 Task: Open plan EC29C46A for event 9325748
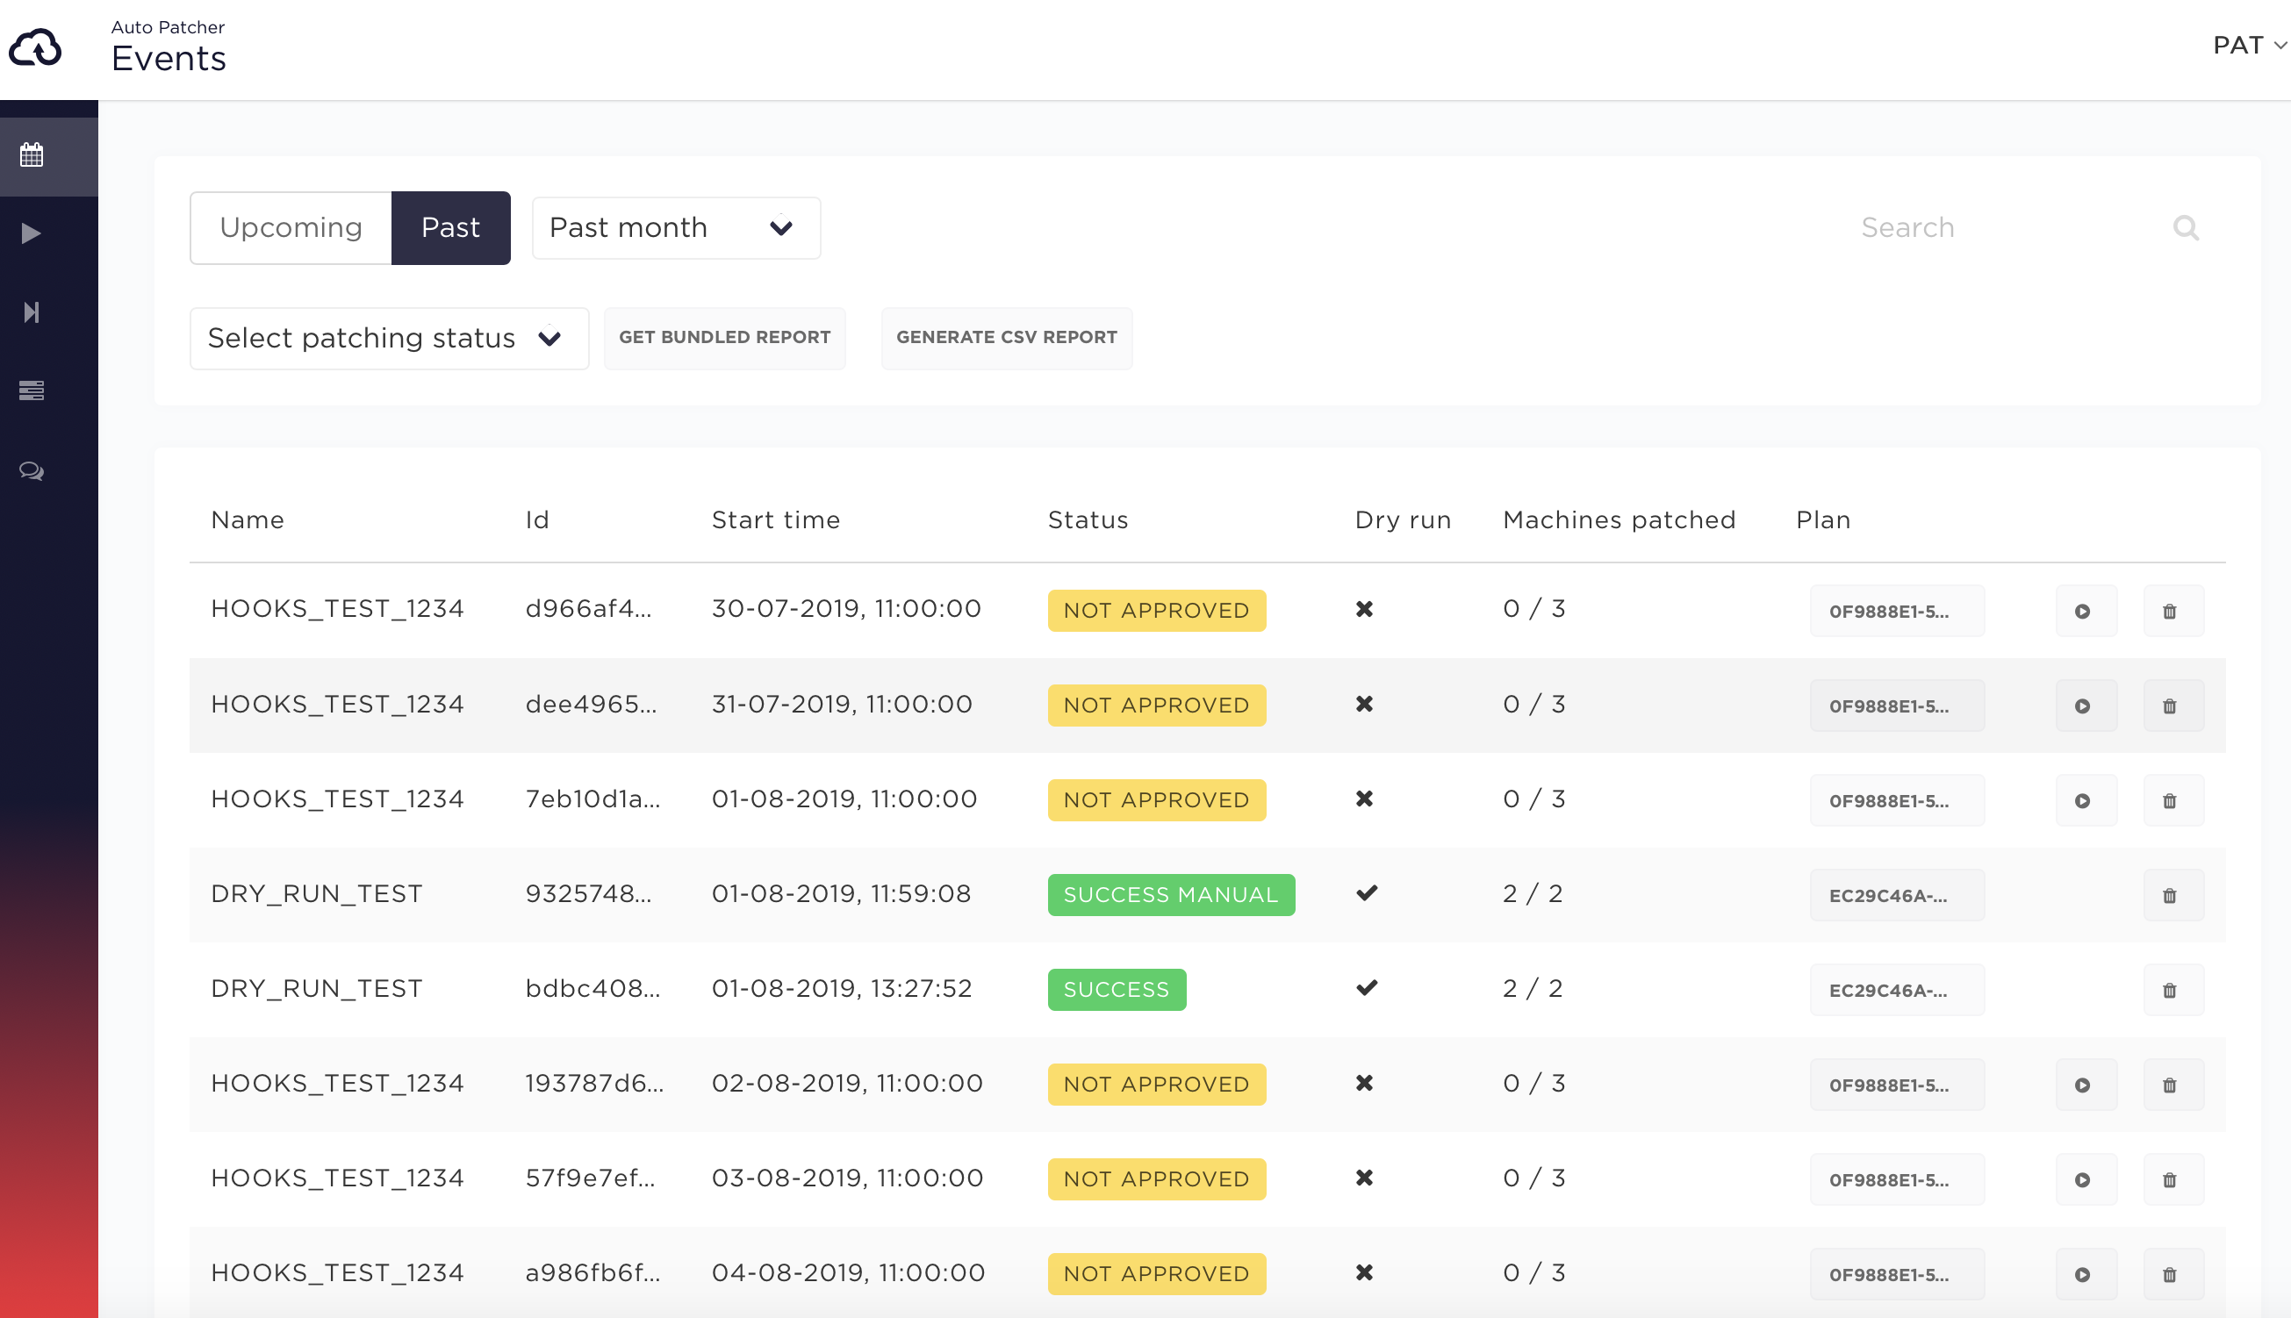1897,896
